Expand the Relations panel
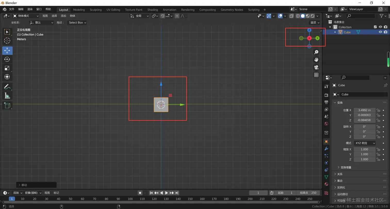This screenshot has height=209, width=390. pos(335,174)
